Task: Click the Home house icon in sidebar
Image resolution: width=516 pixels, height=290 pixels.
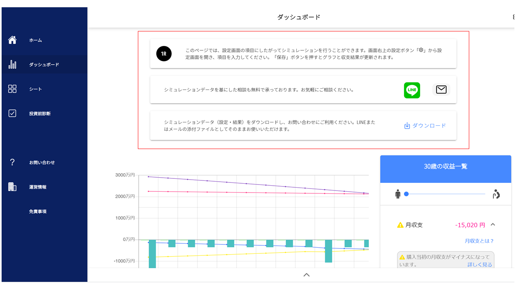Action: 12,40
